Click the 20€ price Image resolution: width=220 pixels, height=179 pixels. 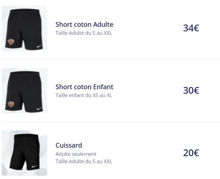191,153
